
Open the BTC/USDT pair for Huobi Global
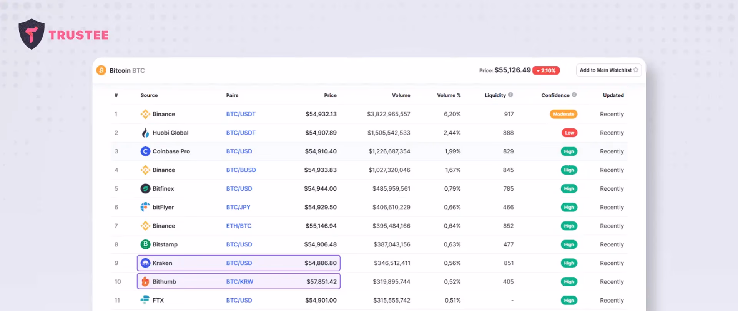click(241, 133)
